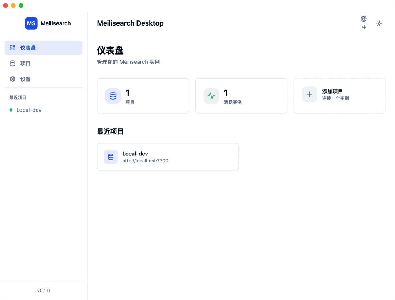
Task: Open language selector dropdown at top right
Action: coord(364,22)
